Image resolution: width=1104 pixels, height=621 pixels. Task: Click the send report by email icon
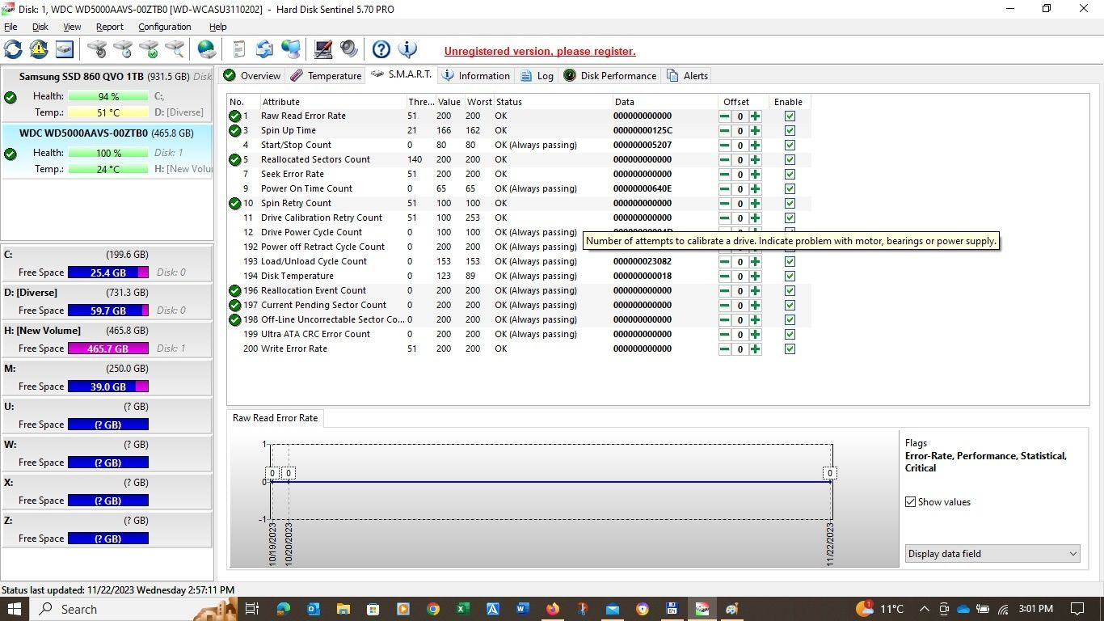pyautogui.click(x=265, y=49)
